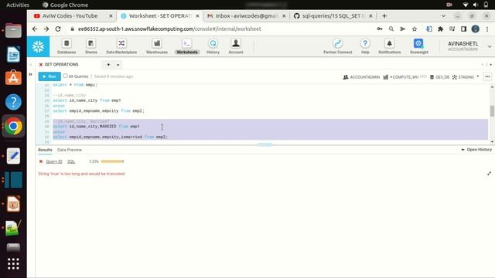
Task: Click the address bar URL
Action: [x=169, y=29]
